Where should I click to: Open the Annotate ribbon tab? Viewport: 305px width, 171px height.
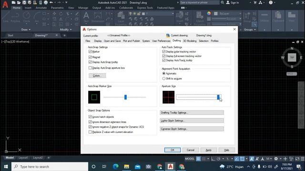tap(41, 8)
